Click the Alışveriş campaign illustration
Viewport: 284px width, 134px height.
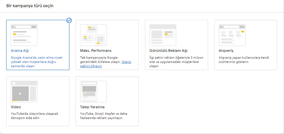pyautogui.click(x=232, y=35)
